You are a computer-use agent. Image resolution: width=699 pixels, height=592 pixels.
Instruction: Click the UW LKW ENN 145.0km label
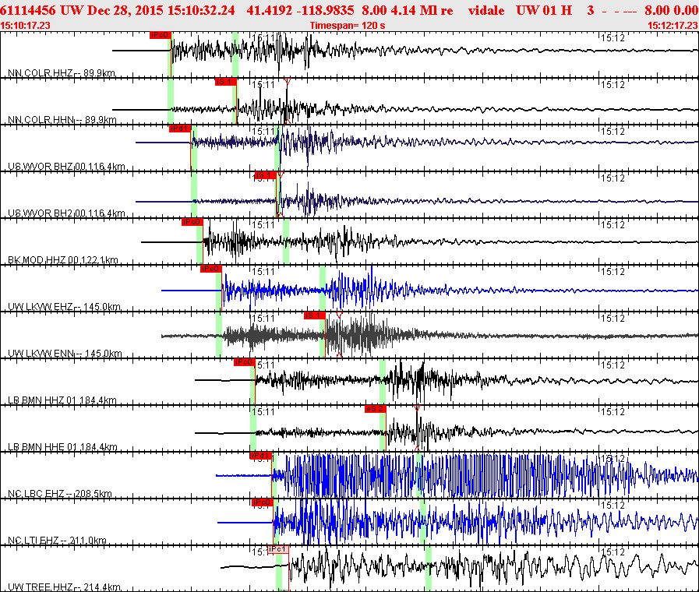coord(65,354)
